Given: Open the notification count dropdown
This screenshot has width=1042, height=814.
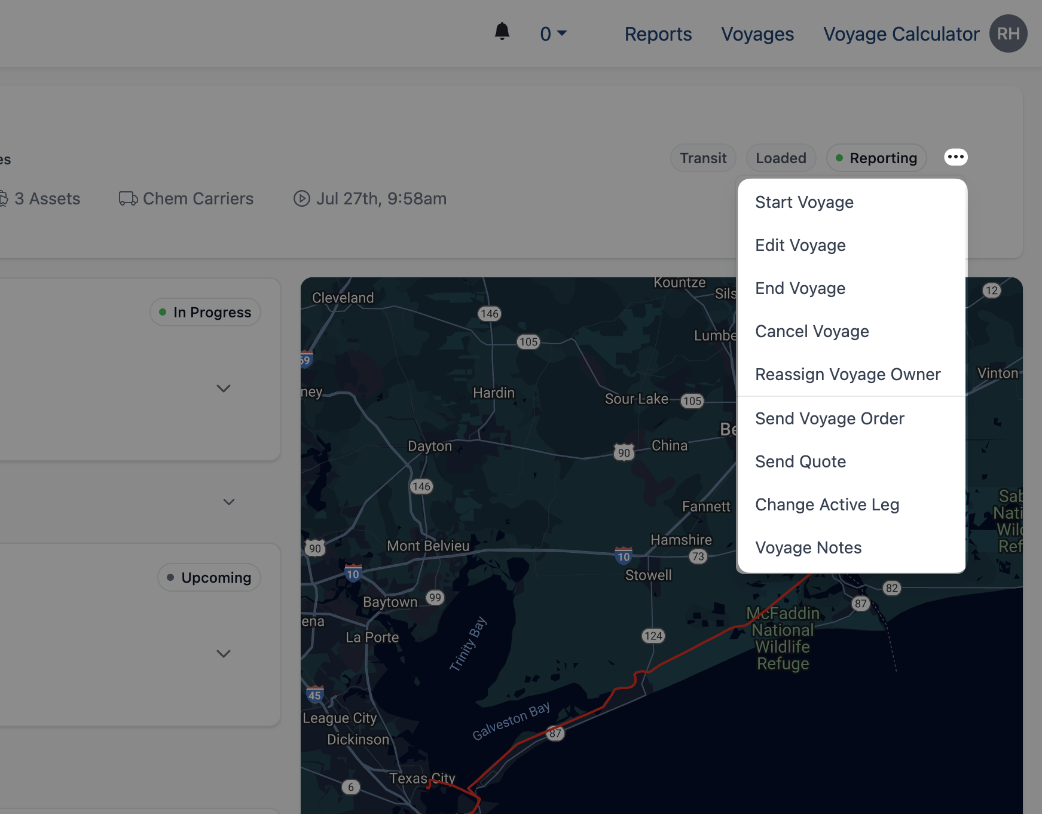Looking at the screenshot, I should coord(553,34).
